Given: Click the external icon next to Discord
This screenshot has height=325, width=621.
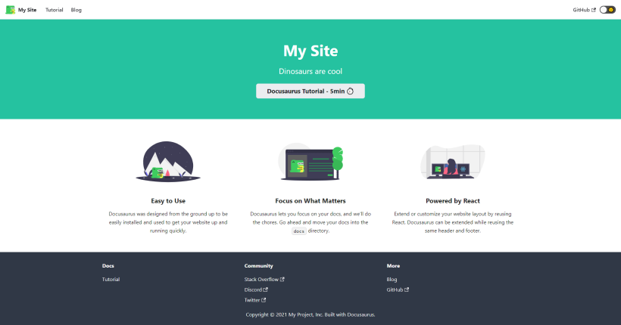Looking at the screenshot, I should pos(265,289).
